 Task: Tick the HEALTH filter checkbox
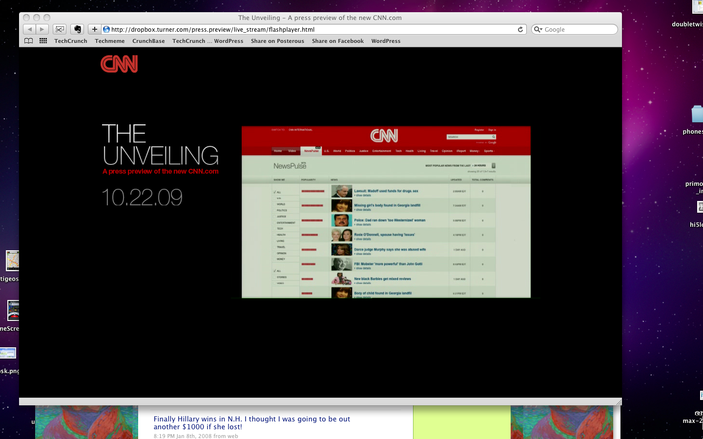(275, 235)
